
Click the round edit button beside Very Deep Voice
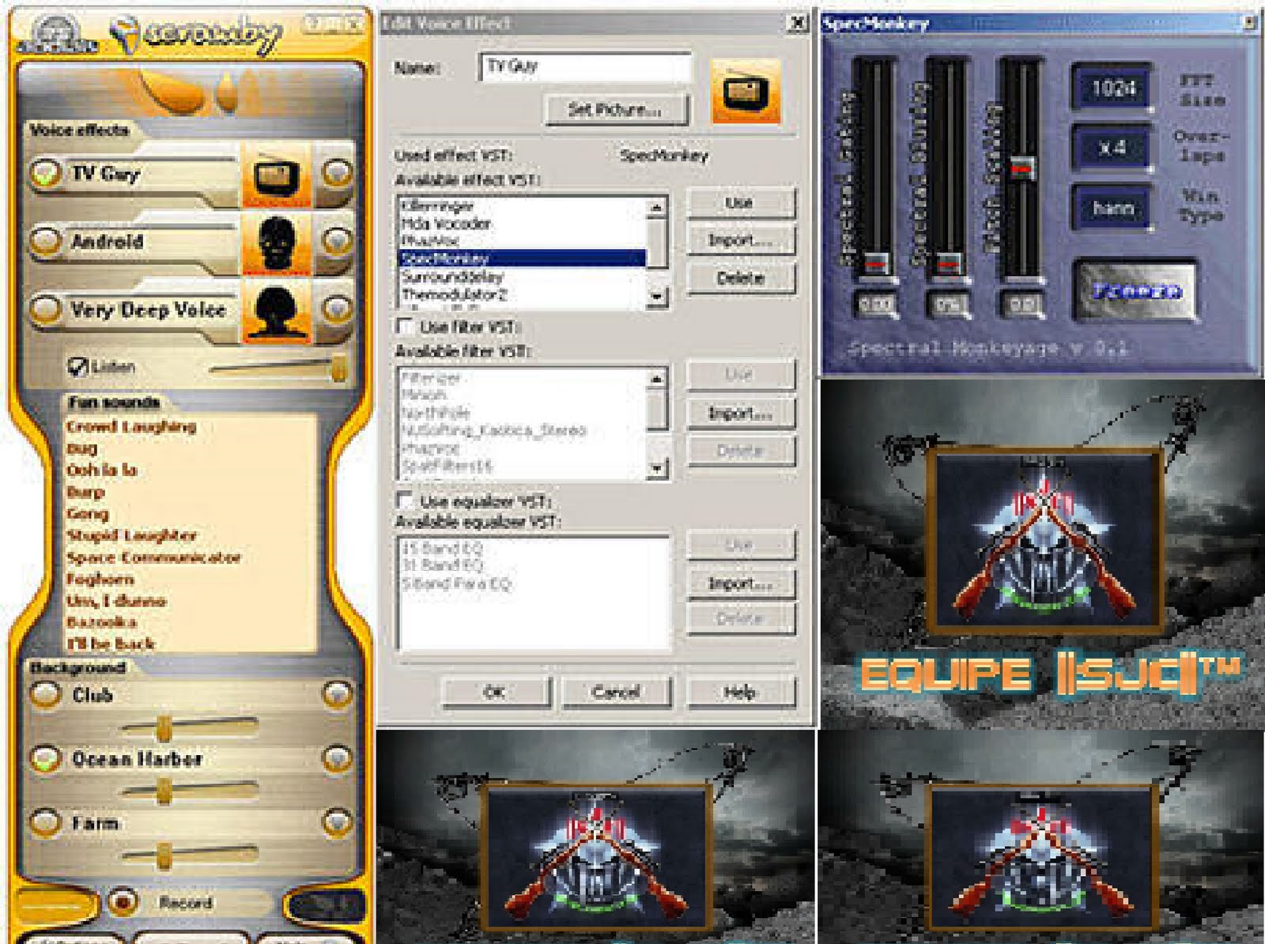(338, 308)
